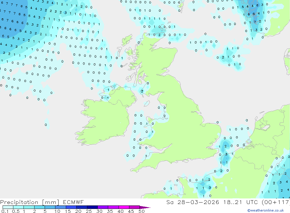
Task: Select the 0.1–0.5 mm legend color swatch
Action: 8,207
